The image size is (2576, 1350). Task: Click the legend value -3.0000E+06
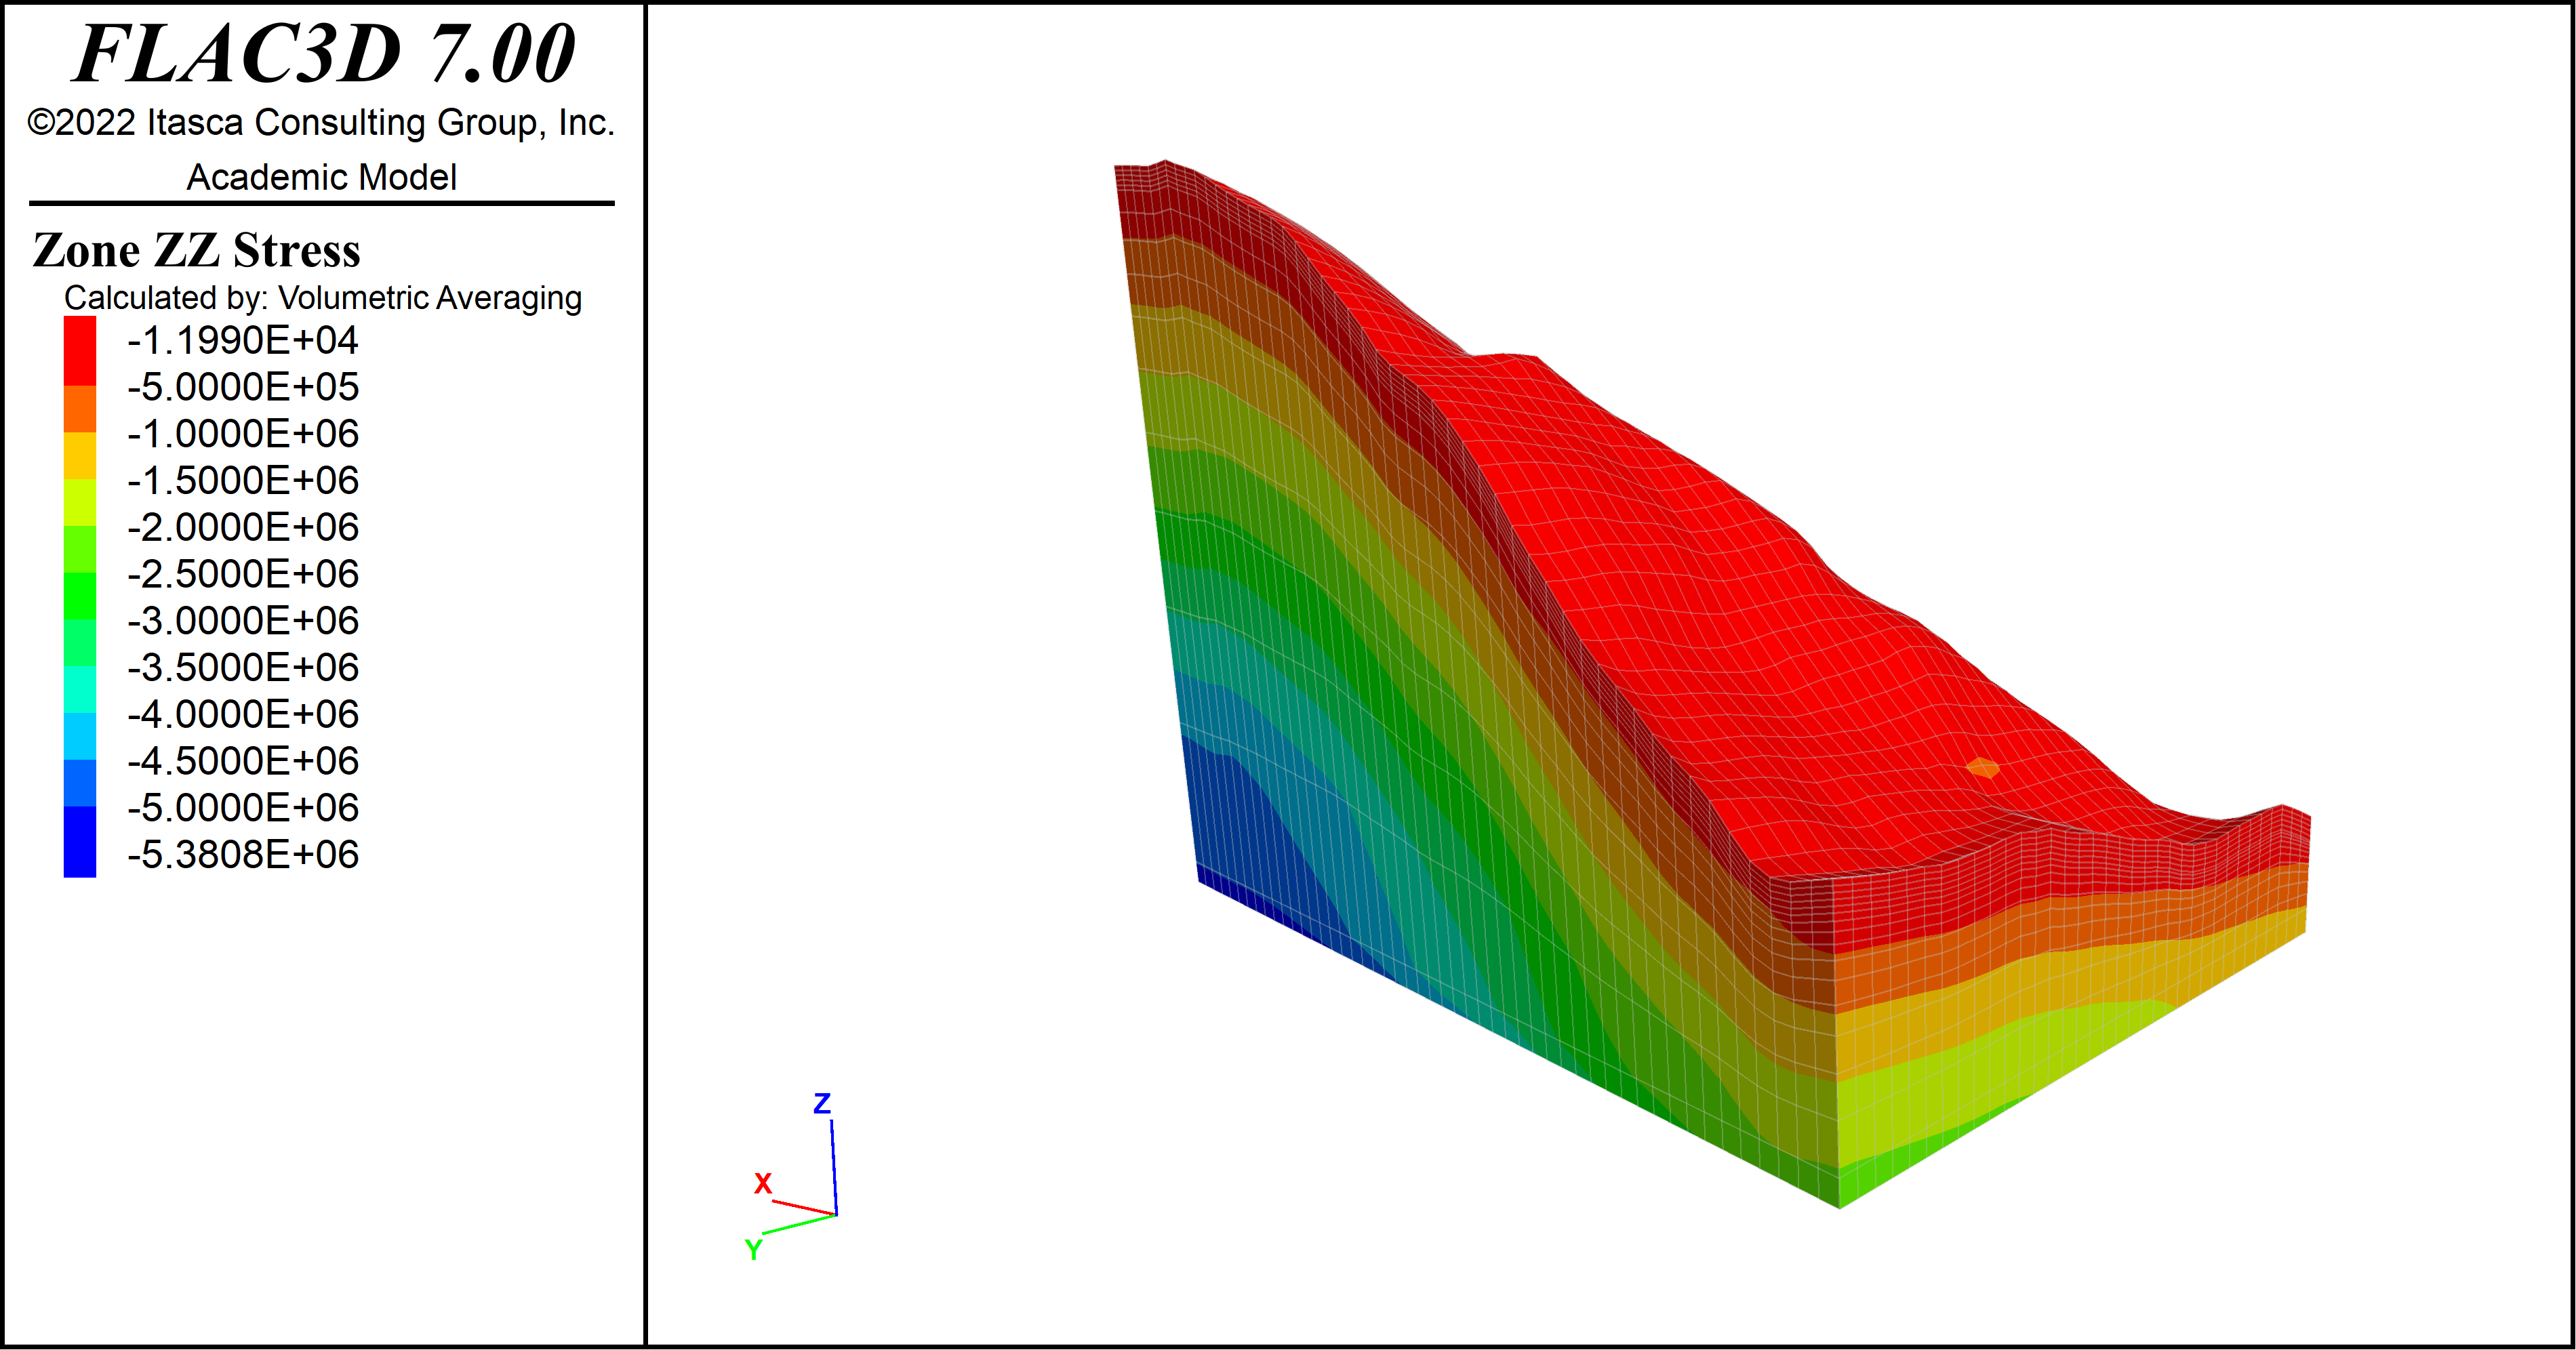coord(243,621)
